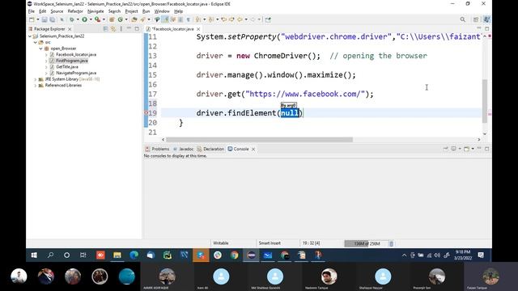Screen dimensions: 518x291
Task: Open the Source menu
Action: click(57, 11)
